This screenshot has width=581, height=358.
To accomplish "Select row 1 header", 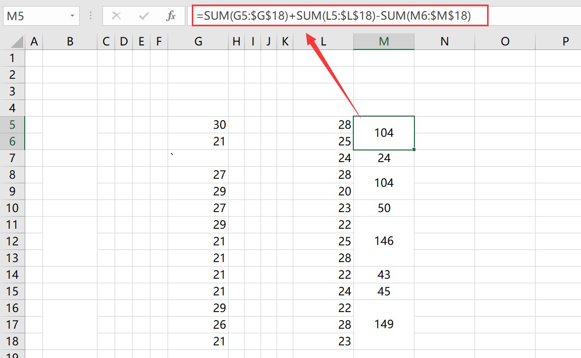I will tap(12, 58).
